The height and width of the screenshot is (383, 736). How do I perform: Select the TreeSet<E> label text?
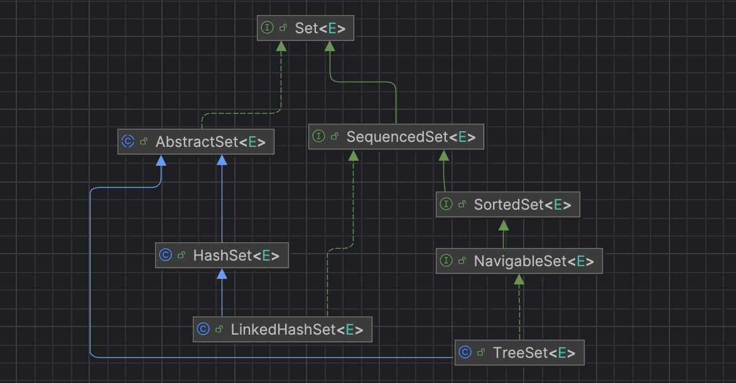(534, 353)
